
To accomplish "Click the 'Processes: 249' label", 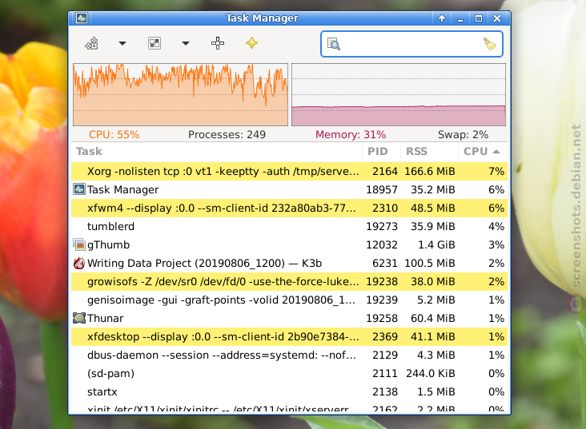I will [227, 135].
